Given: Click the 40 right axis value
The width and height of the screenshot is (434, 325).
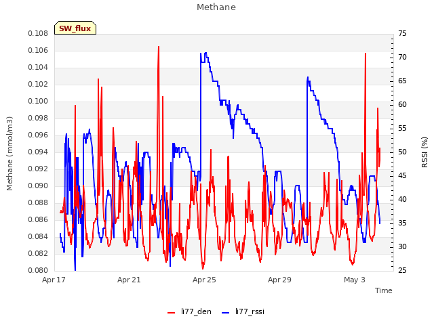Looking at the screenshot, I should [x=402, y=199].
